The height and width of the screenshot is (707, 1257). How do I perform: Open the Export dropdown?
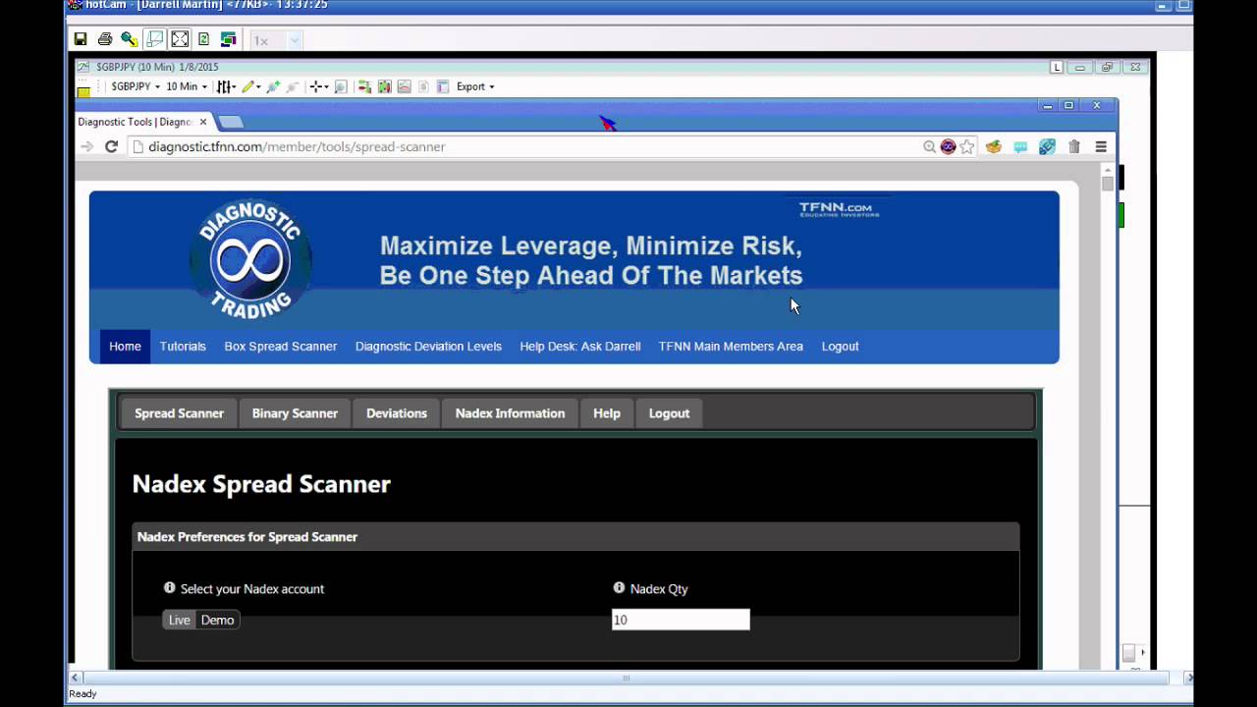(x=475, y=86)
